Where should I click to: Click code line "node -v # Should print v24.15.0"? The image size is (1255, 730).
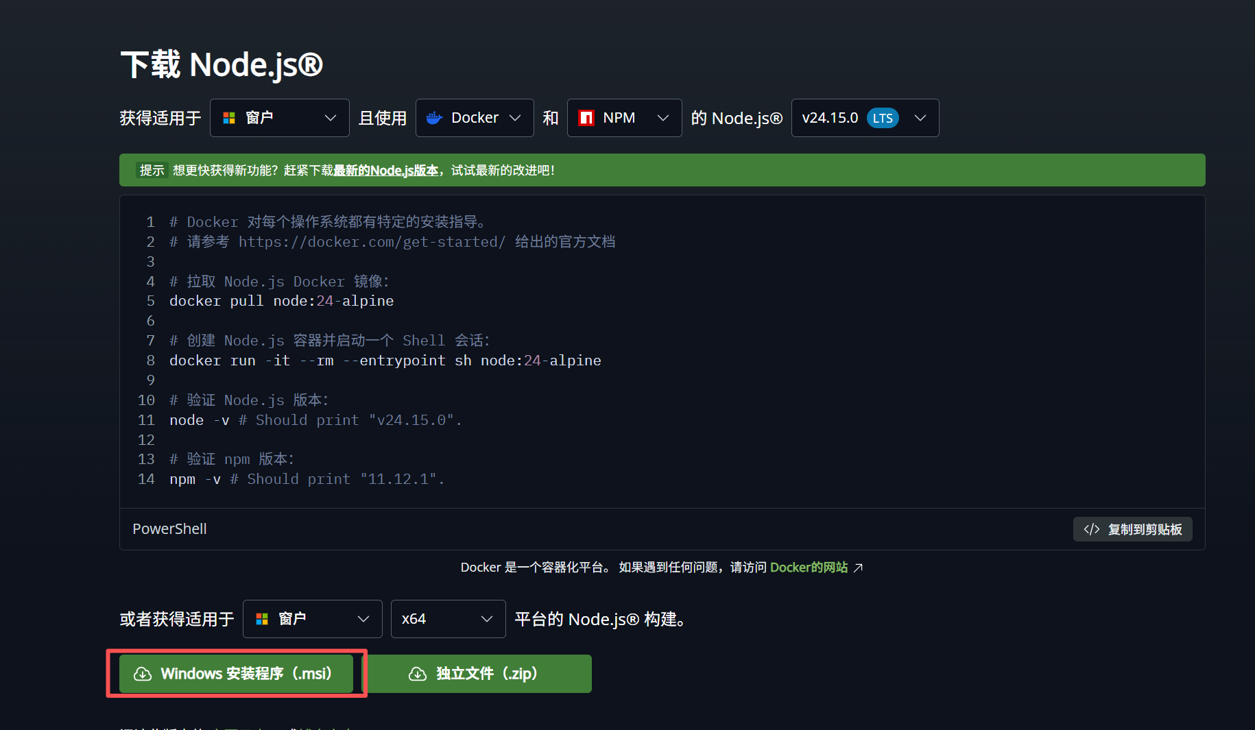coord(315,420)
